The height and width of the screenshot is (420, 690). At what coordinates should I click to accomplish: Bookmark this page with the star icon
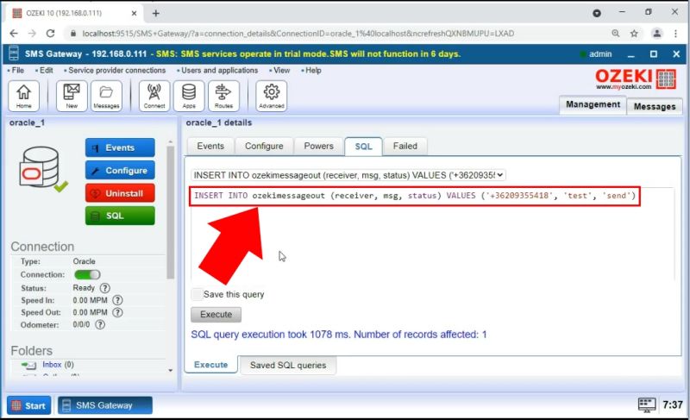pyautogui.click(x=634, y=34)
